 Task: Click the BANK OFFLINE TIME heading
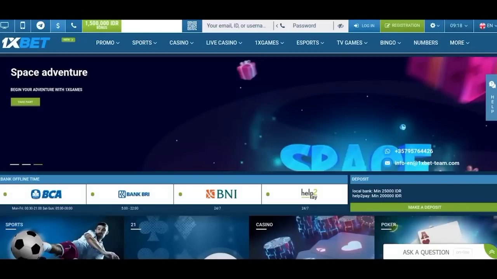20,179
